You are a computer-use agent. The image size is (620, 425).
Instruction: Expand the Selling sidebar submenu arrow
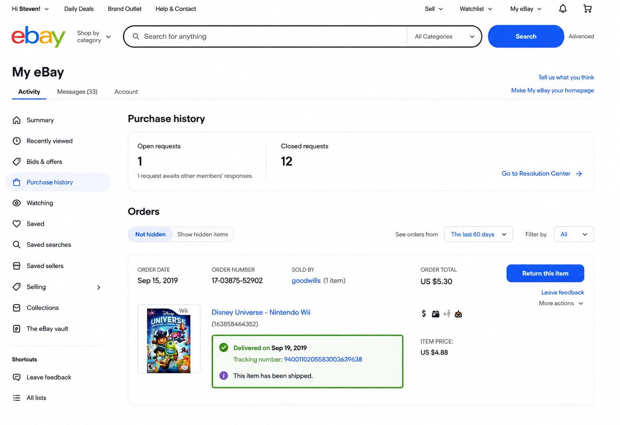(99, 287)
